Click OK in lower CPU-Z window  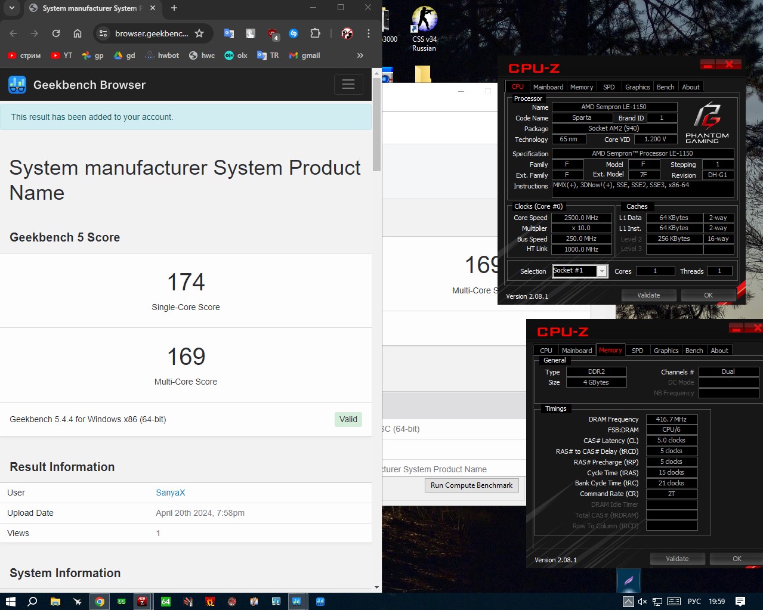tap(737, 559)
